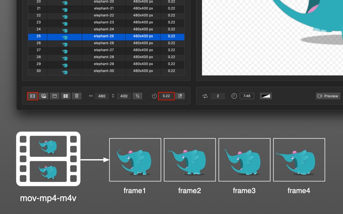Select the elephant thumbnail in row 26
The height and width of the screenshot is (214, 343).
[x=65, y=44]
